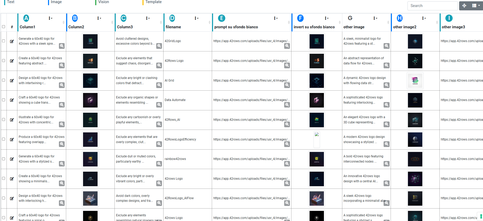Check the 42Rows Logo row checkbox (abstract prompt)
Image resolution: width=483 pixels, height=221 pixels.
(x=4, y=61)
